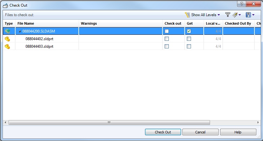Click the 4/4 version of 088044200.SLDASM

point(218,31)
